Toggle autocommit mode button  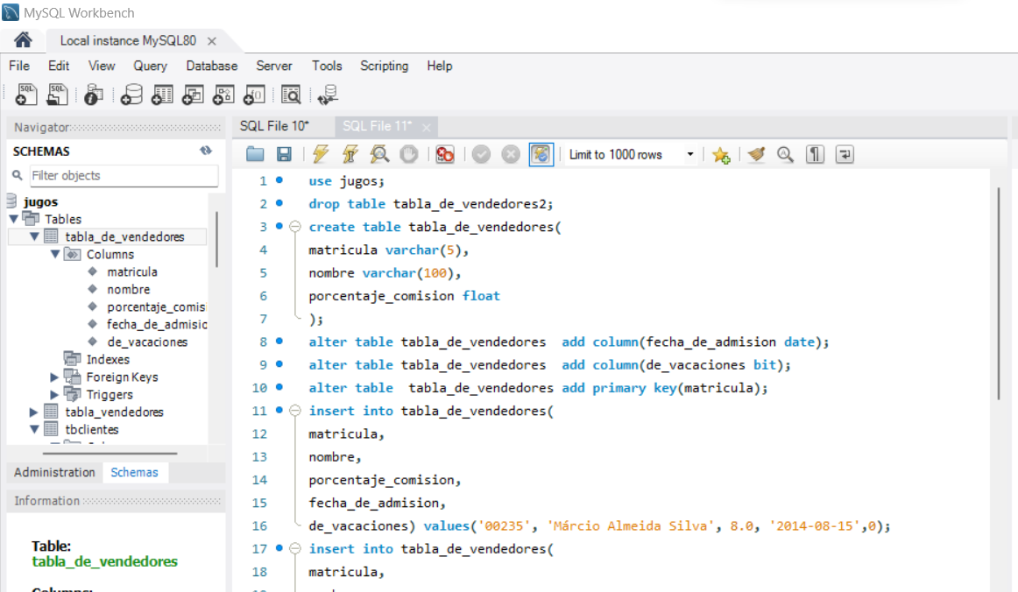click(x=541, y=154)
